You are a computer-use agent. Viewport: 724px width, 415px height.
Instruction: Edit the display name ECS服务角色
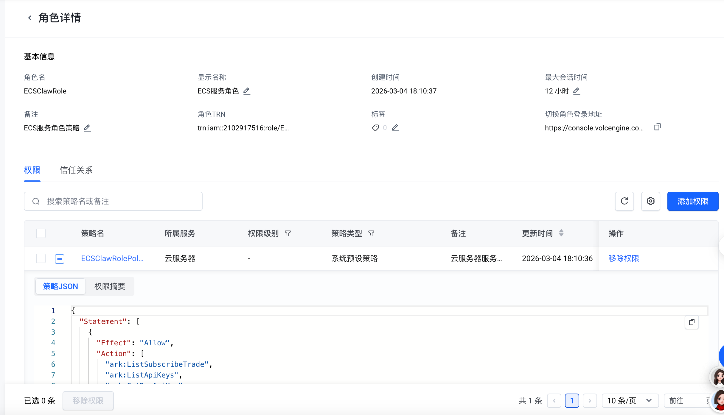coord(247,91)
